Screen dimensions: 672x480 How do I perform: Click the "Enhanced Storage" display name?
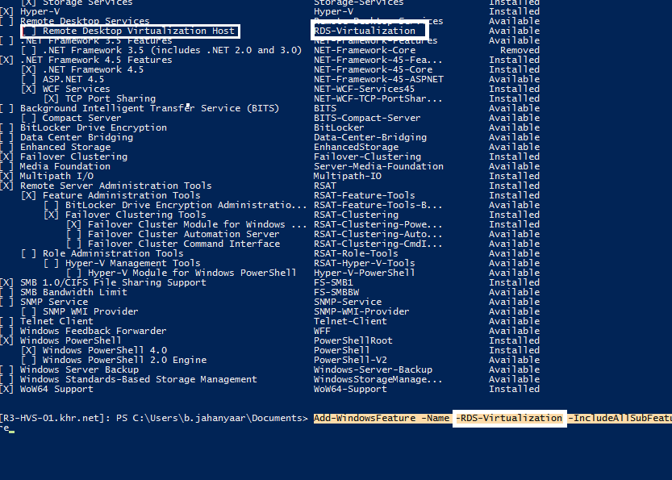click(x=65, y=147)
